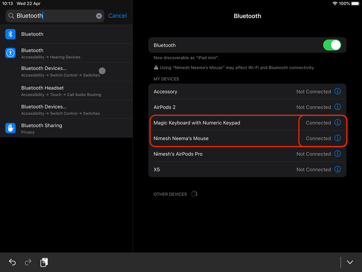Image resolution: width=362 pixels, height=272 pixels.
Task: Clear the search field text
Action: pos(99,16)
